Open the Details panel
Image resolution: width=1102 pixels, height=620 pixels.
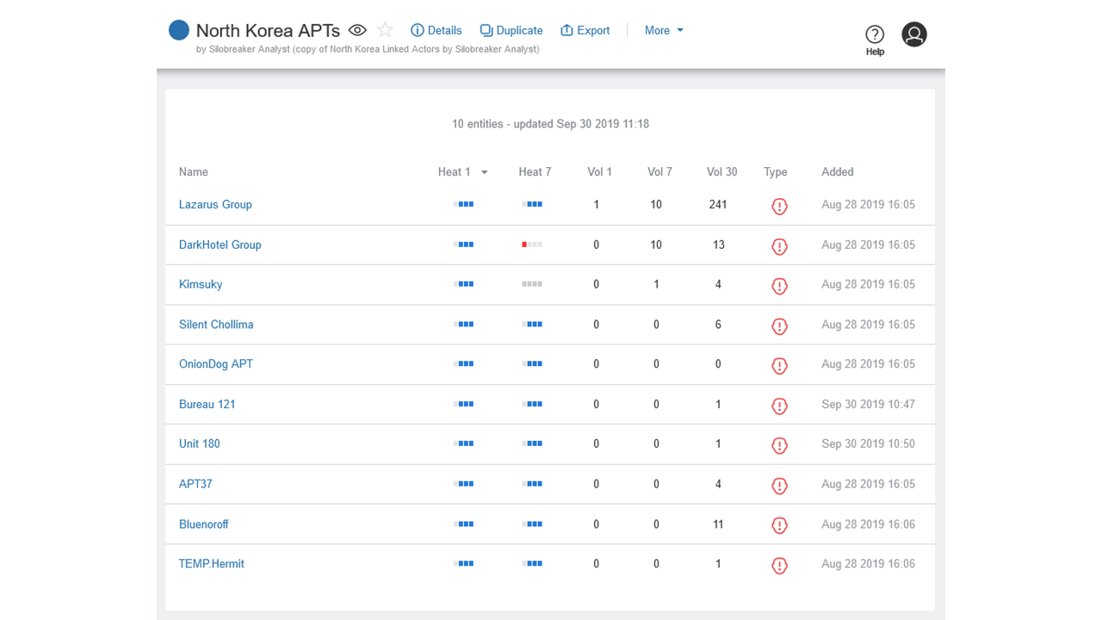tap(436, 30)
